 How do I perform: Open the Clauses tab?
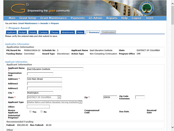(55, 32)
